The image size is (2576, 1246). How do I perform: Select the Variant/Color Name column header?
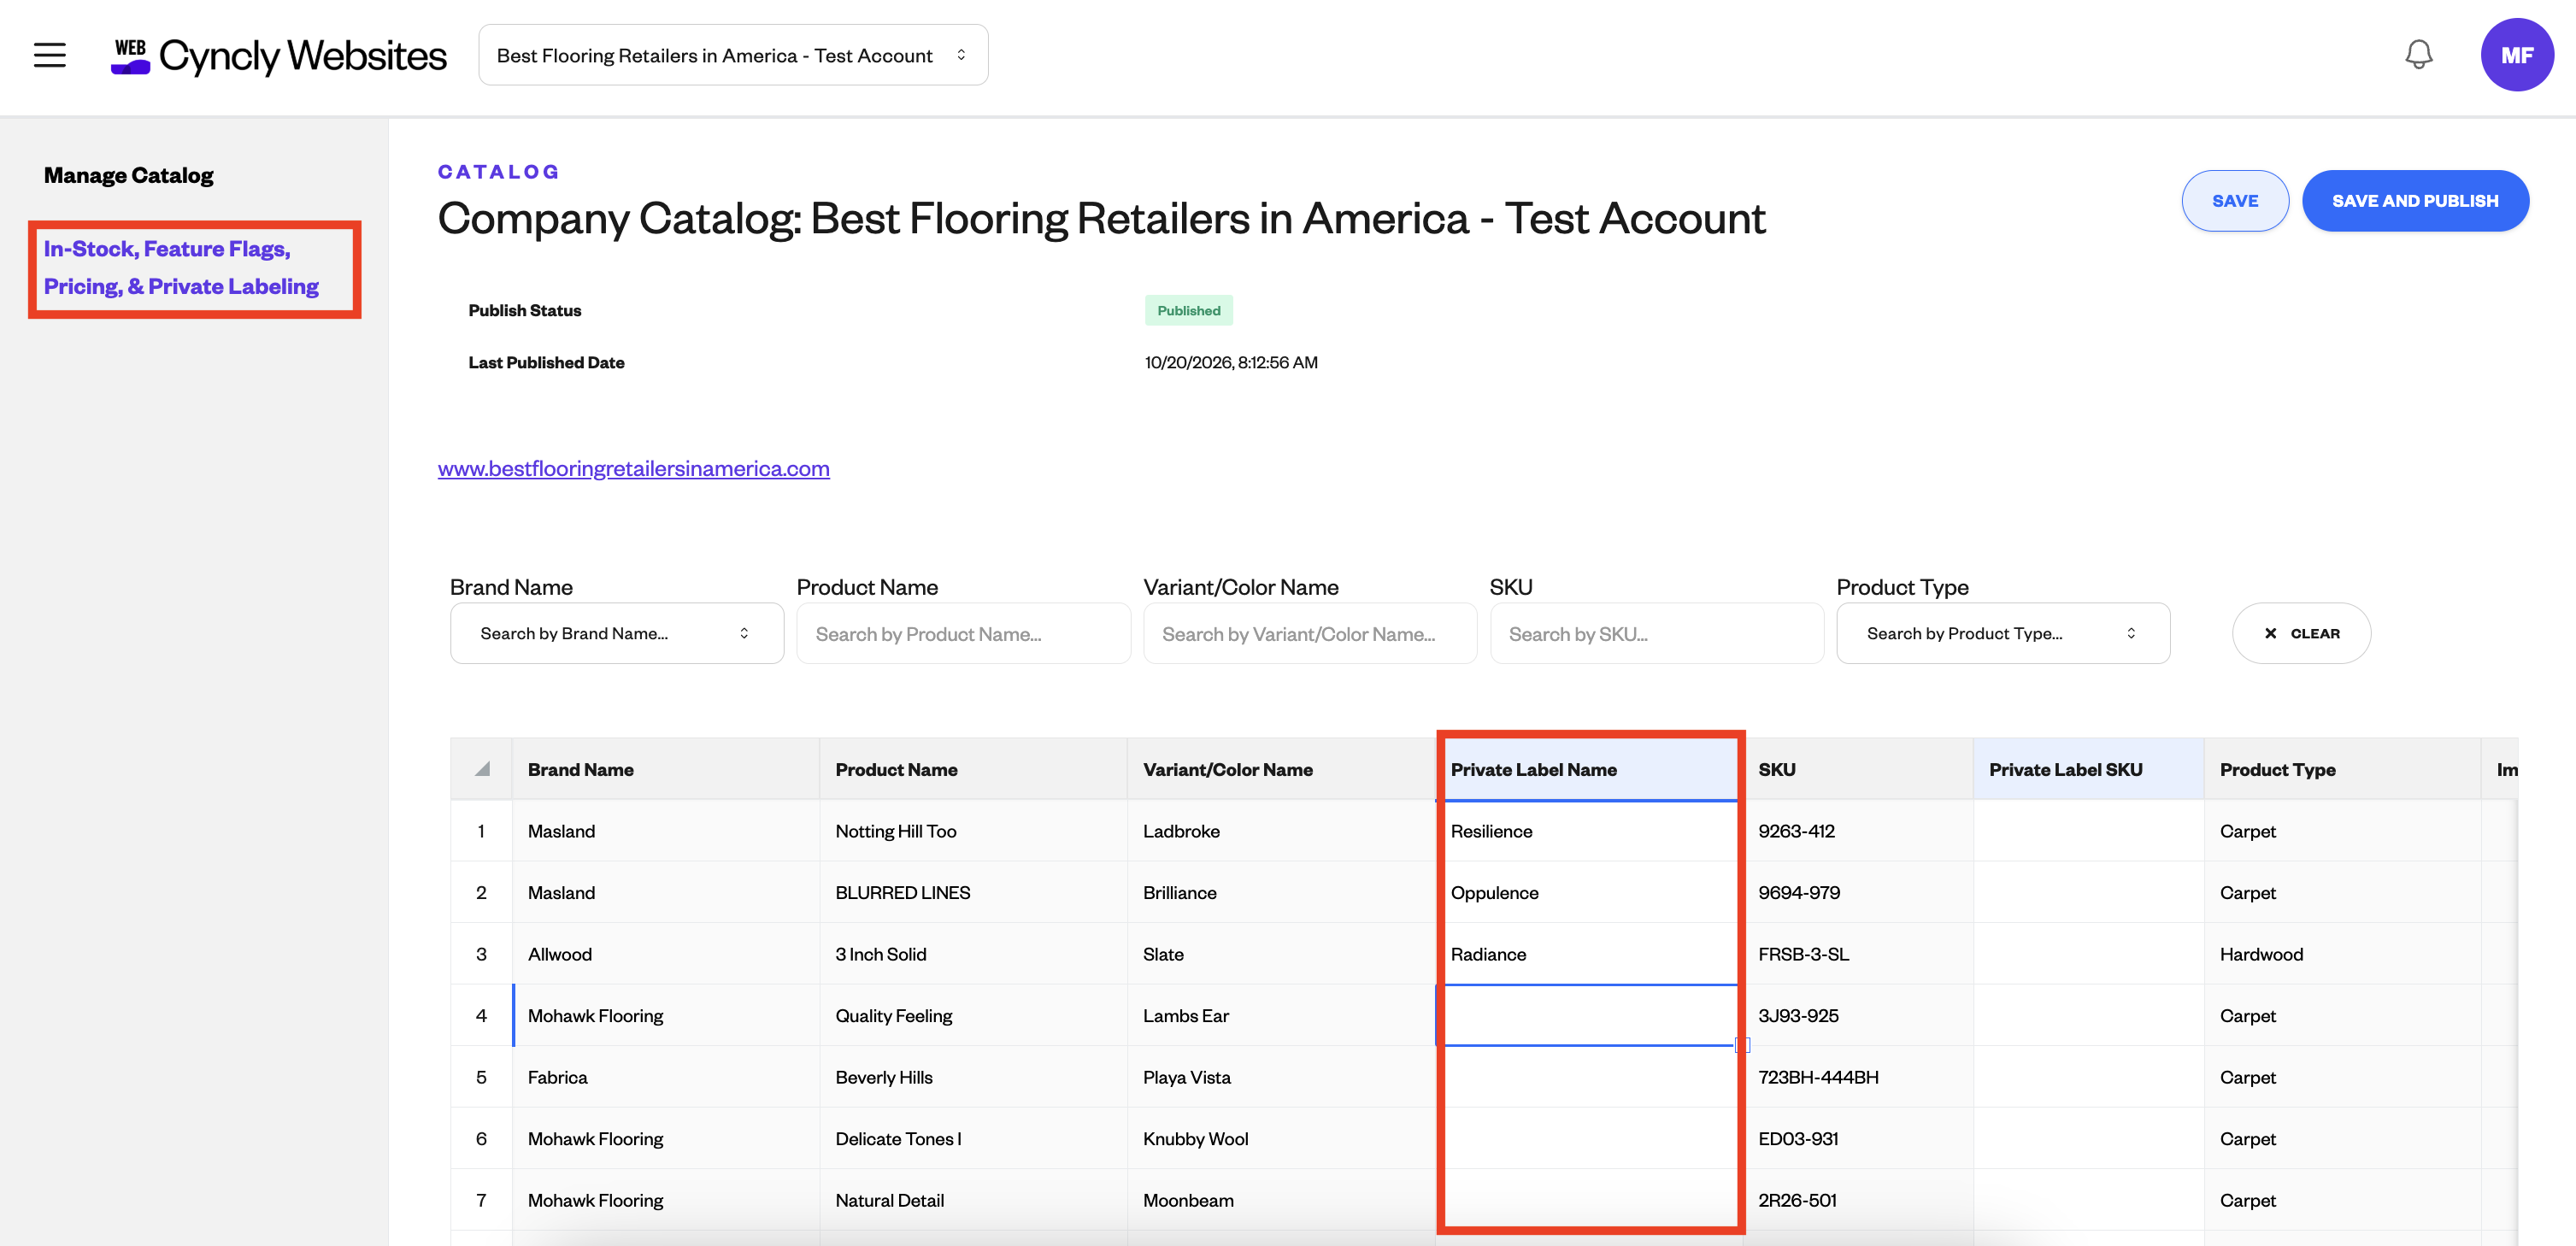click(x=1281, y=769)
